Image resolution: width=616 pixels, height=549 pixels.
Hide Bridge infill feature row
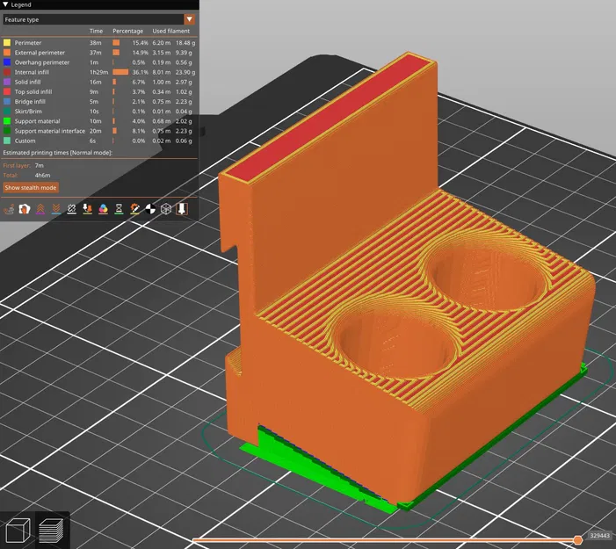pos(99,101)
